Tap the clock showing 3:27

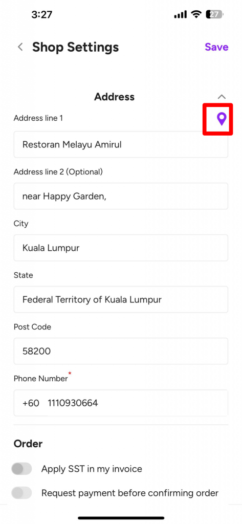tap(43, 14)
